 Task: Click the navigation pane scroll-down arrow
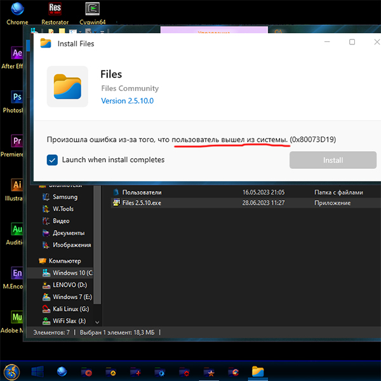[97, 323]
